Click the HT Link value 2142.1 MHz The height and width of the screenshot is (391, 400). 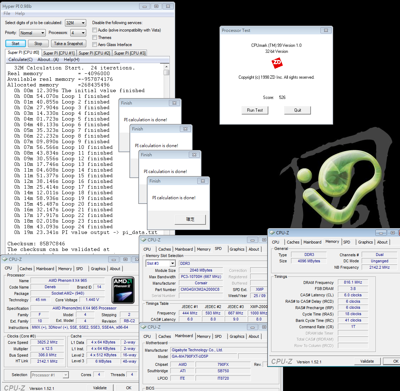(47, 361)
